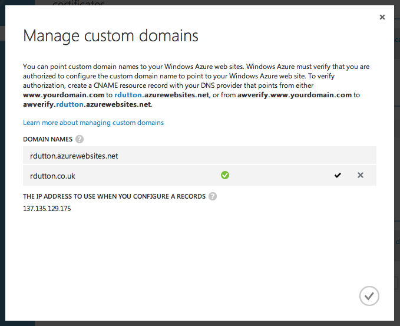Confirm rdutton.co.uk with black checkmark
The width and height of the screenshot is (400, 326).
coord(338,176)
